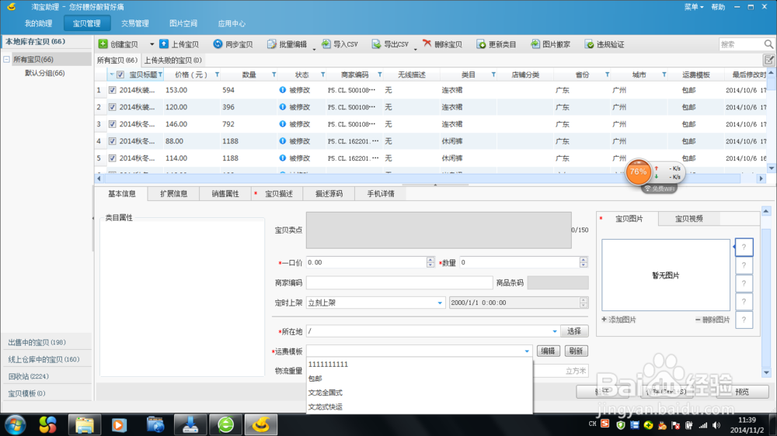Image resolution: width=777 pixels, height=436 pixels.
Task: Click the 导出CSV export icon
Action: coord(377,44)
